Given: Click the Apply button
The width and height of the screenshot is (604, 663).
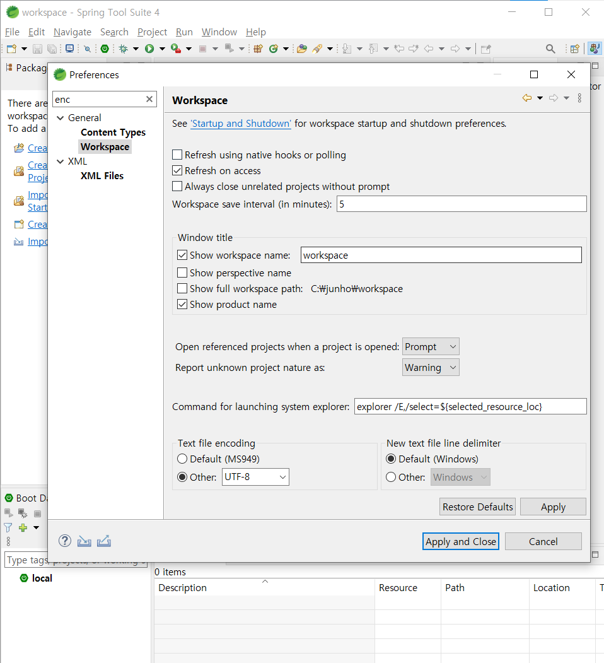Looking at the screenshot, I should [x=553, y=507].
